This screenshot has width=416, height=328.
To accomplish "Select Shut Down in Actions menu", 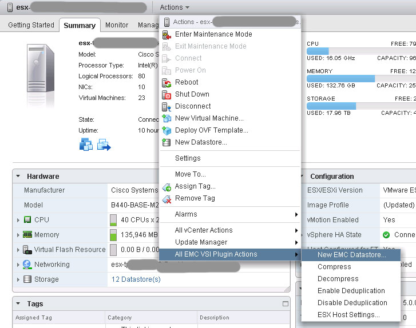I will (230, 94).
